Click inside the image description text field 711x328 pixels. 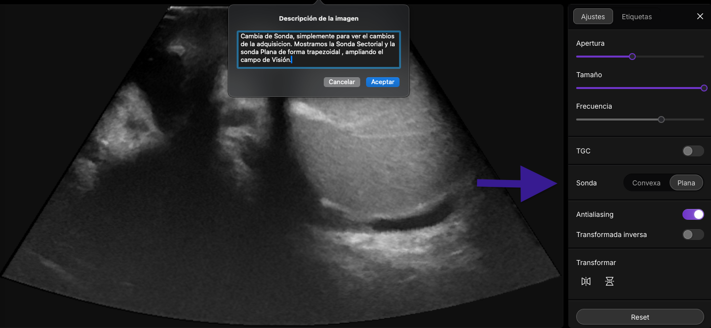[x=318, y=50]
